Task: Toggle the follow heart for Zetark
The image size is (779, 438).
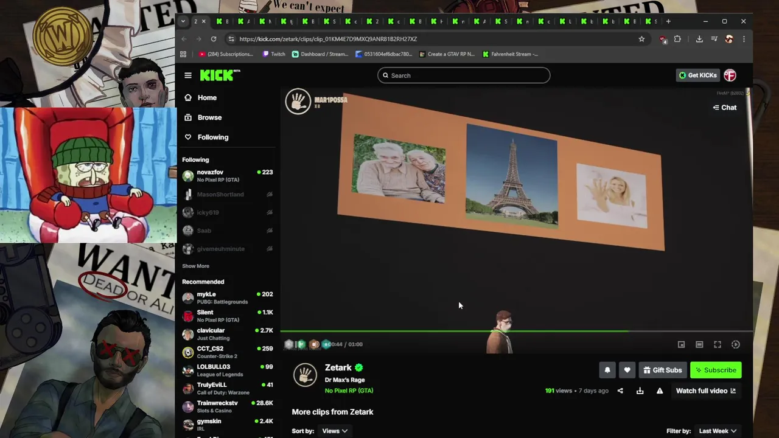Action: coord(627,370)
